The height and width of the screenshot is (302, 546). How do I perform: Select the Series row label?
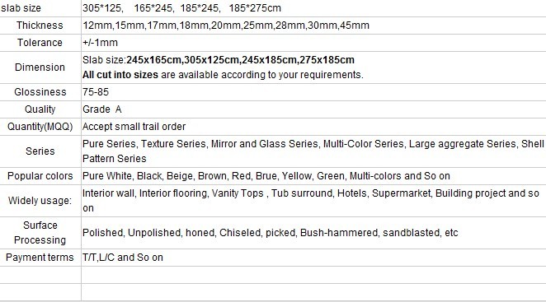pos(40,151)
